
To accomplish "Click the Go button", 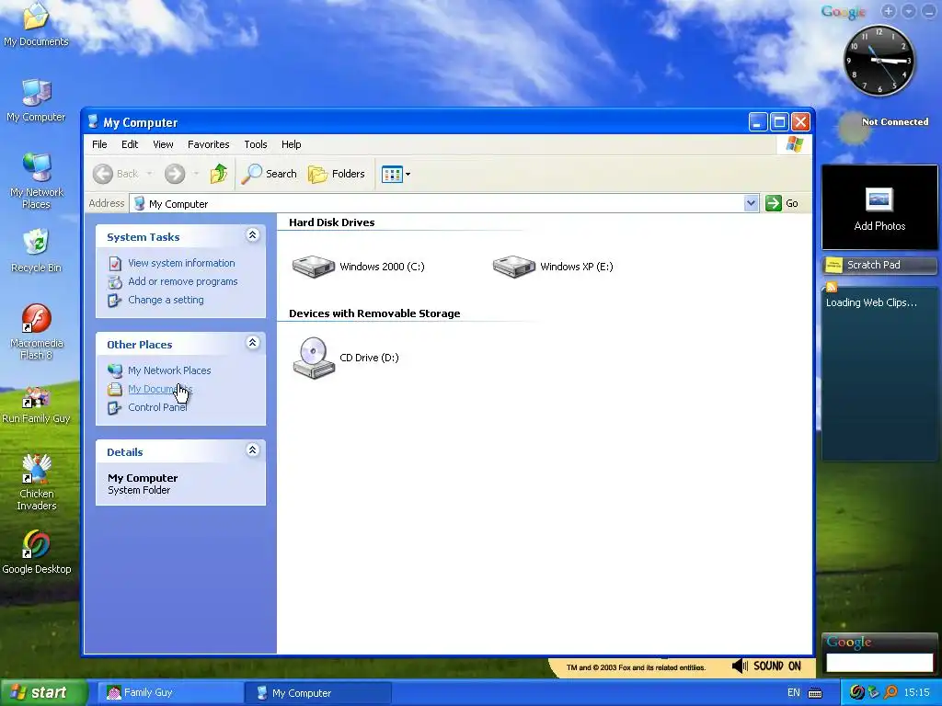I will click(782, 203).
